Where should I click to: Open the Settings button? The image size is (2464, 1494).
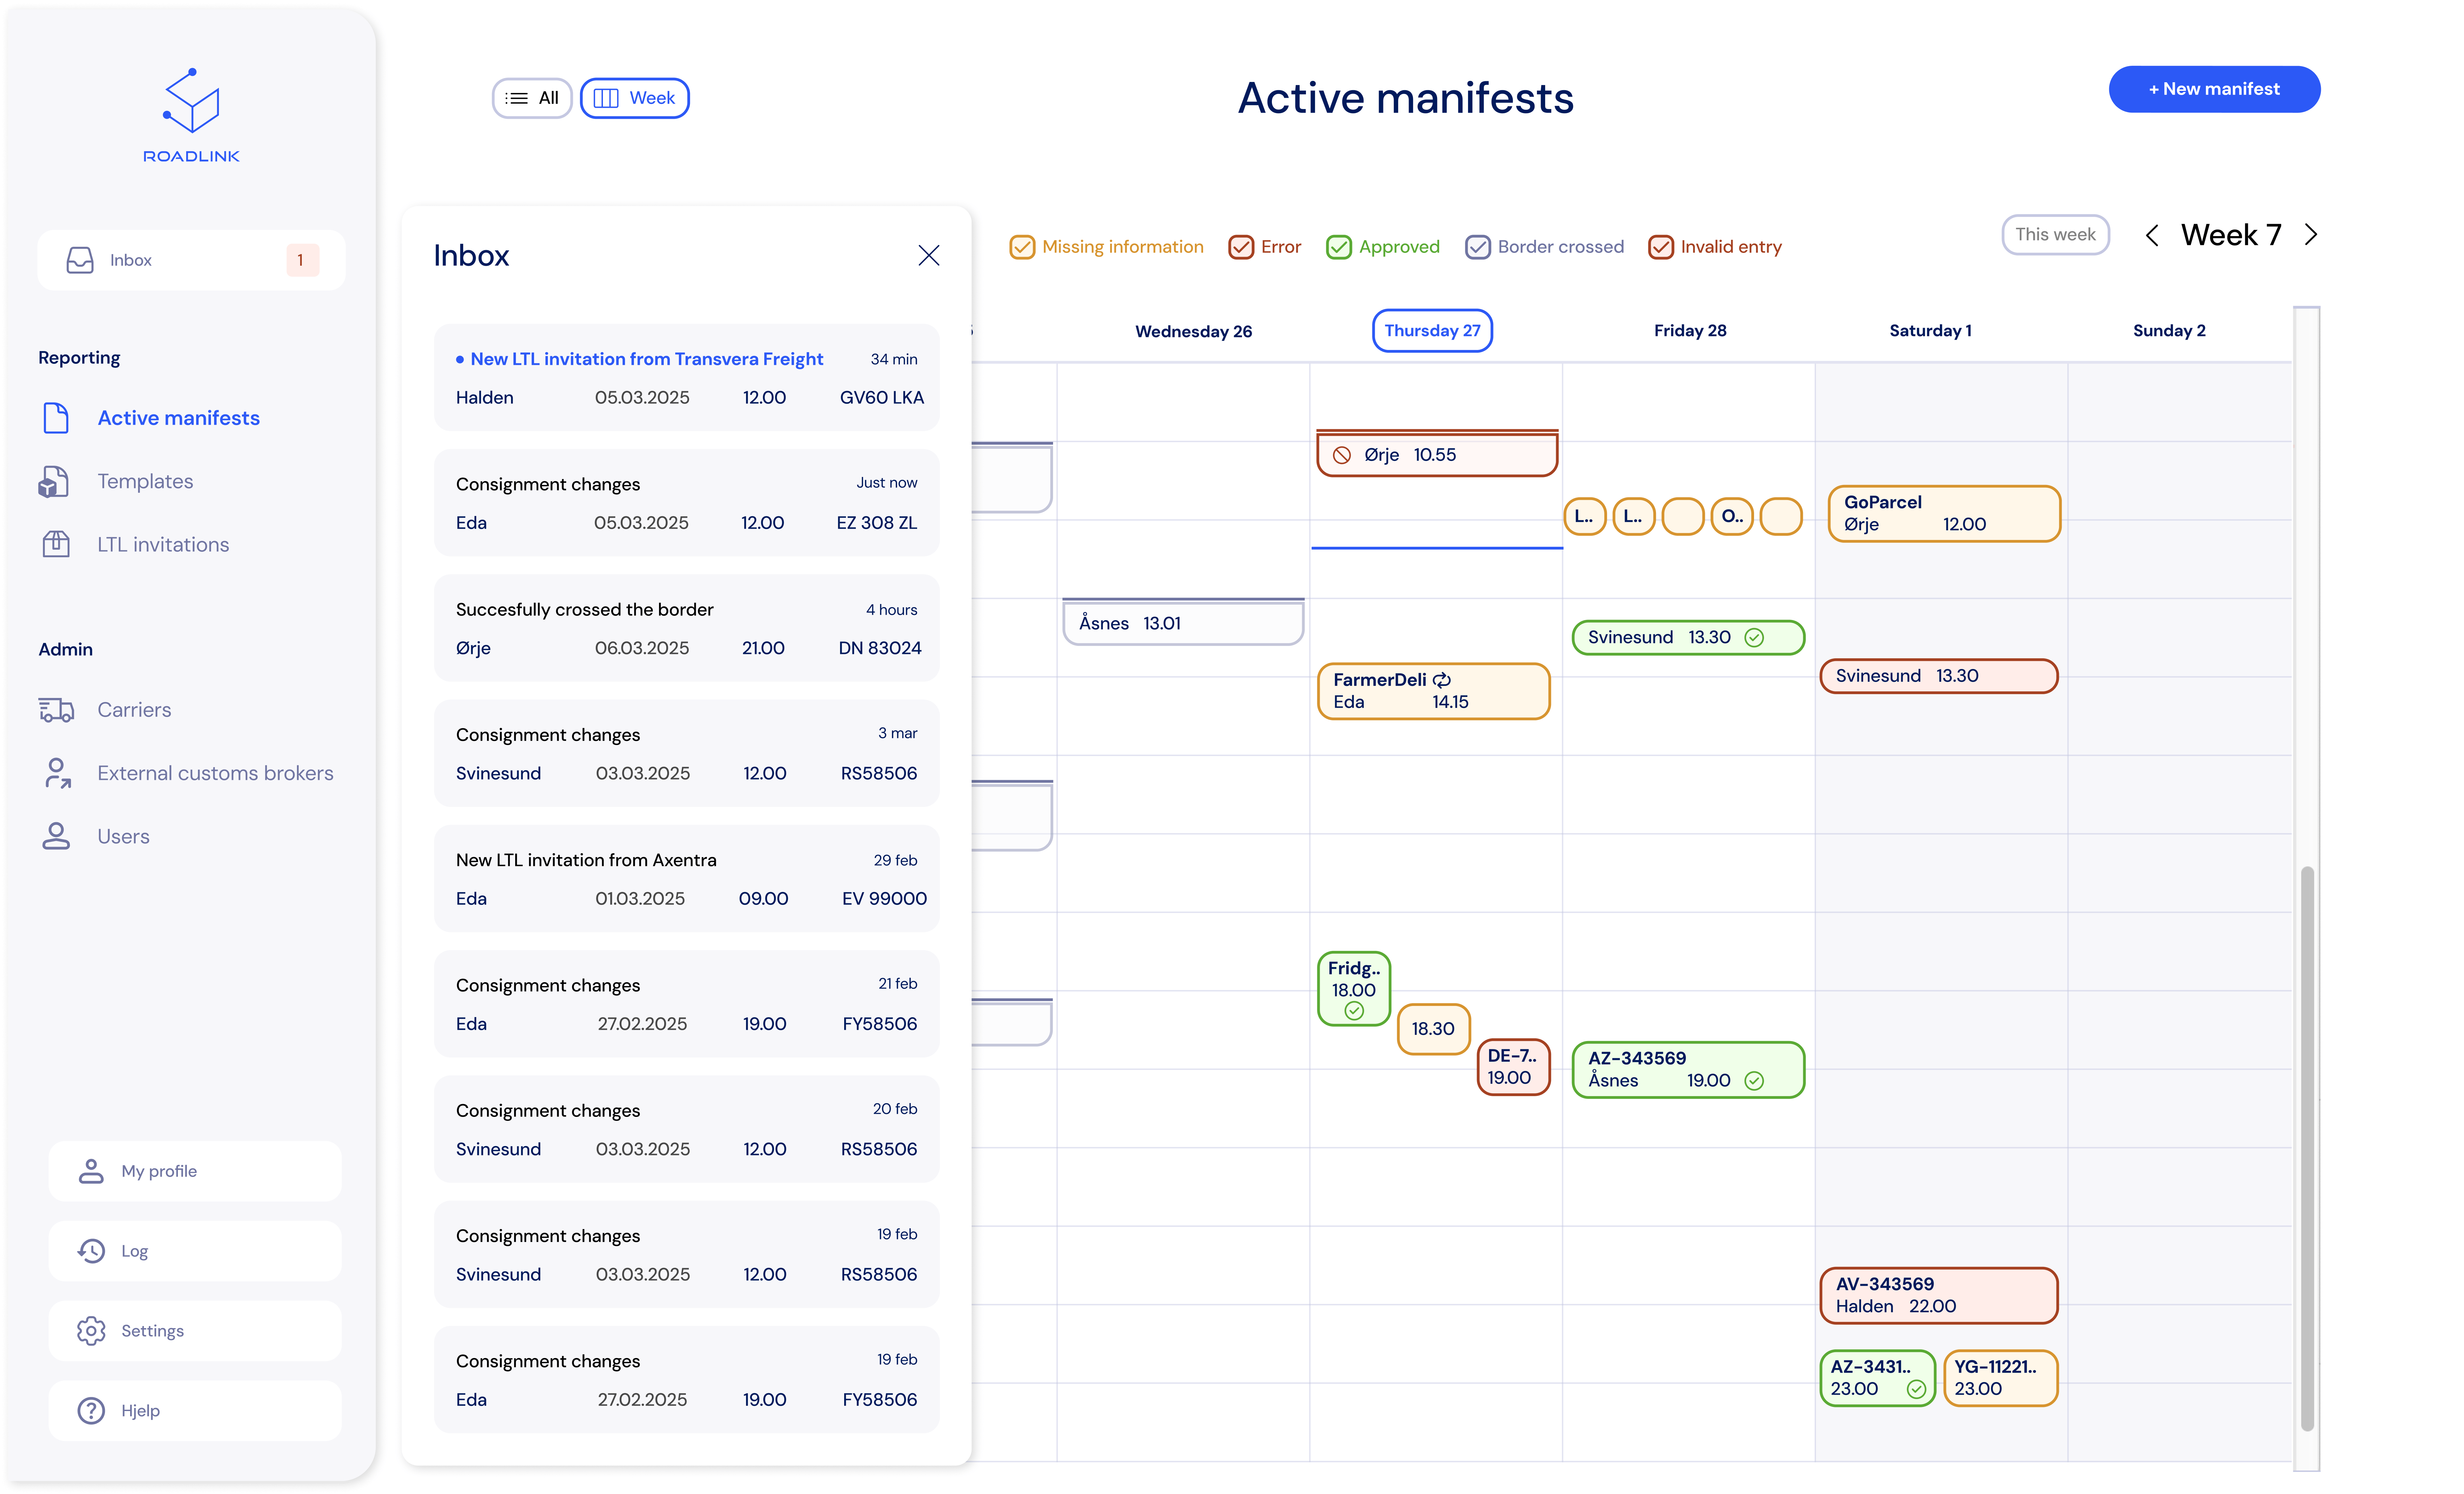point(195,1331)
